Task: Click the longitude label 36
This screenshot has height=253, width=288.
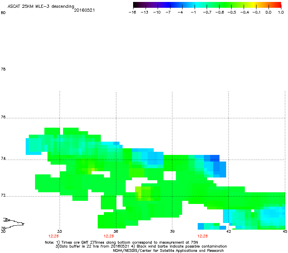Action: [116, 231]
